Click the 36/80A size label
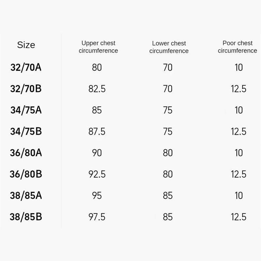Viewport: 261px width, 261px height. 26,153
